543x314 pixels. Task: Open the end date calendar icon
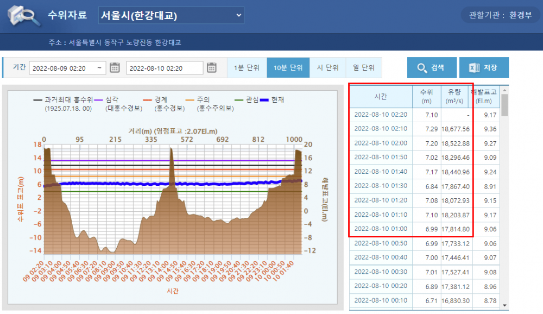(x=211, y=68)
